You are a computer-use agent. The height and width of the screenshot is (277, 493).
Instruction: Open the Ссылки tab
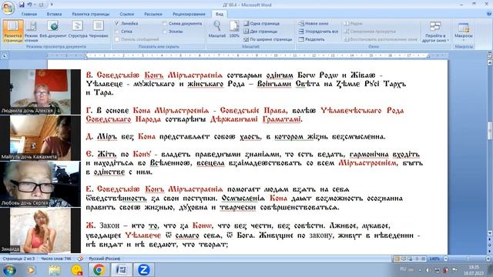click(126, 14)
